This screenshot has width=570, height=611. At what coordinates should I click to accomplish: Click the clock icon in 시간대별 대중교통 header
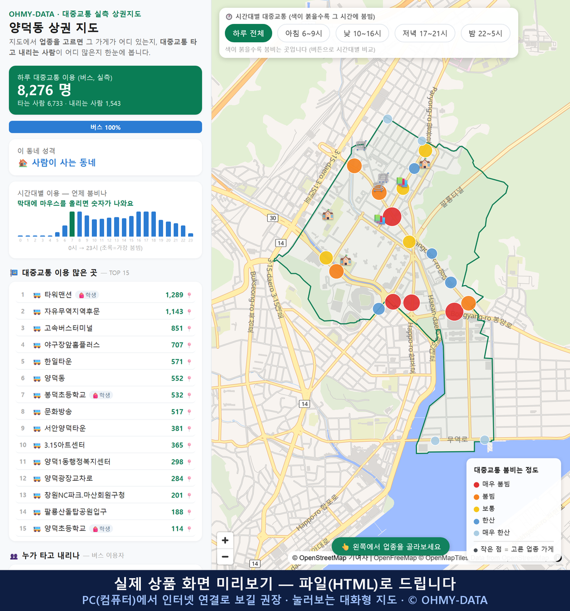tap(229, 17)
